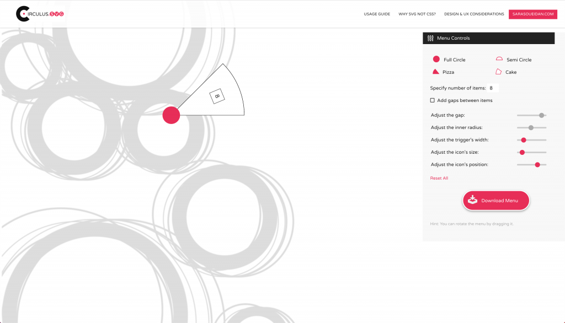The width and height of the screenshot is (565, 323).
Task: Click 'Specify number of items:' label
Action: click(x=457, y=88)
